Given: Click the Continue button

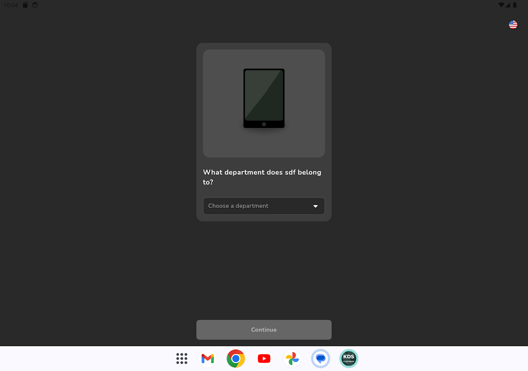Looking at the screenshot, I should [x=264, y=330].
